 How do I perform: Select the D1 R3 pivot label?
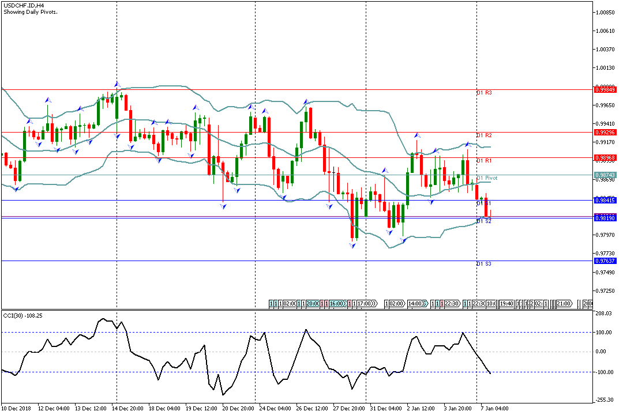pos(484,93)
